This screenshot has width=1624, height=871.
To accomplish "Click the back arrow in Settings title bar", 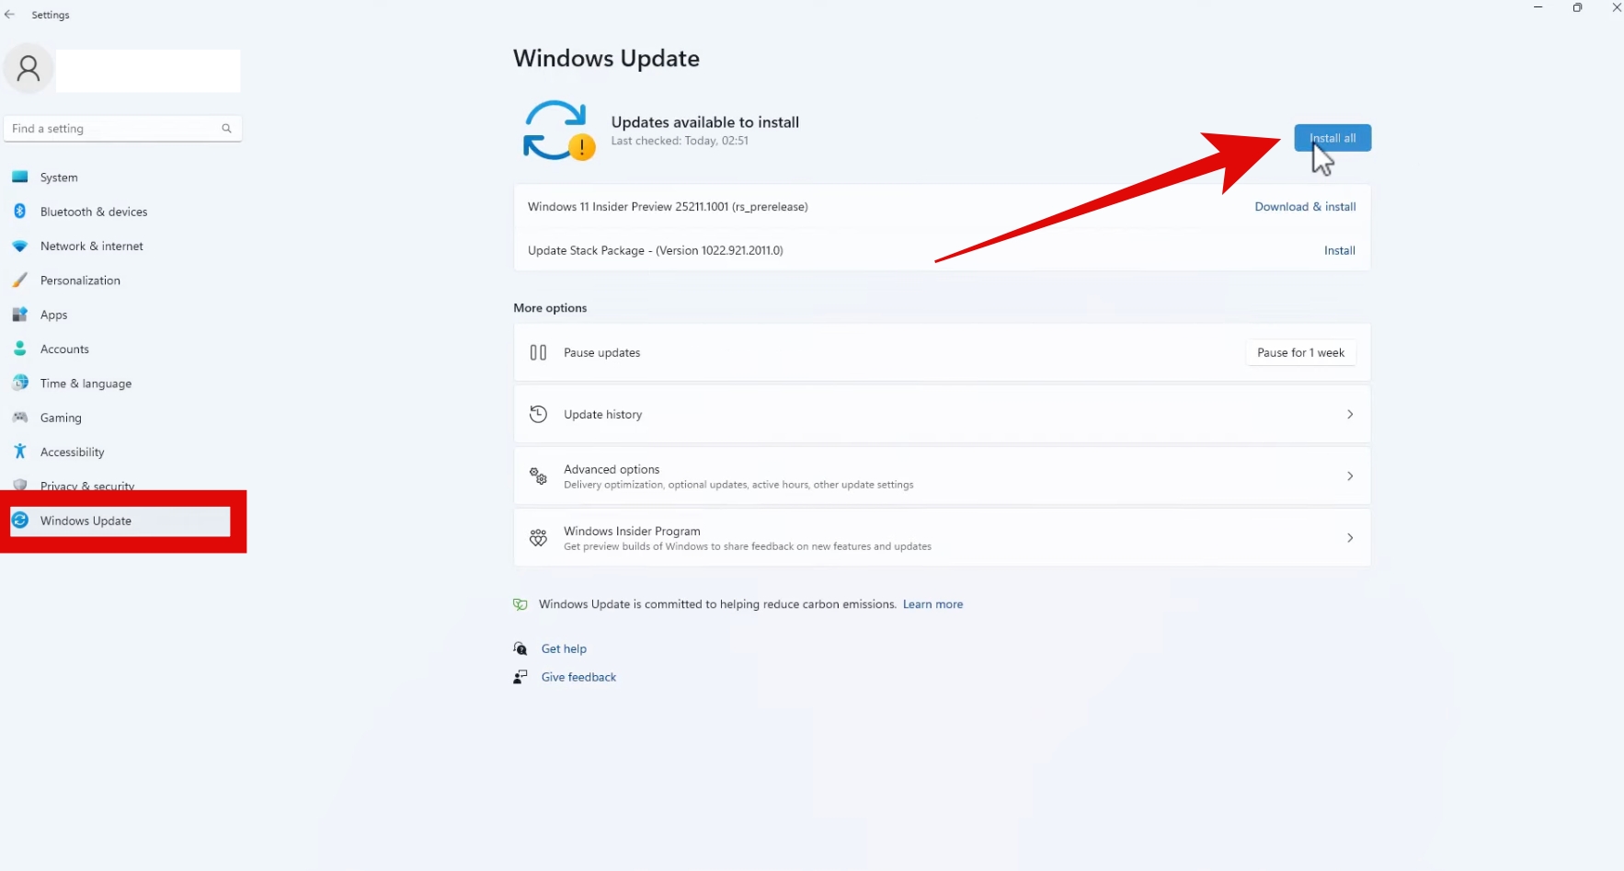I will tap(9, 15).
